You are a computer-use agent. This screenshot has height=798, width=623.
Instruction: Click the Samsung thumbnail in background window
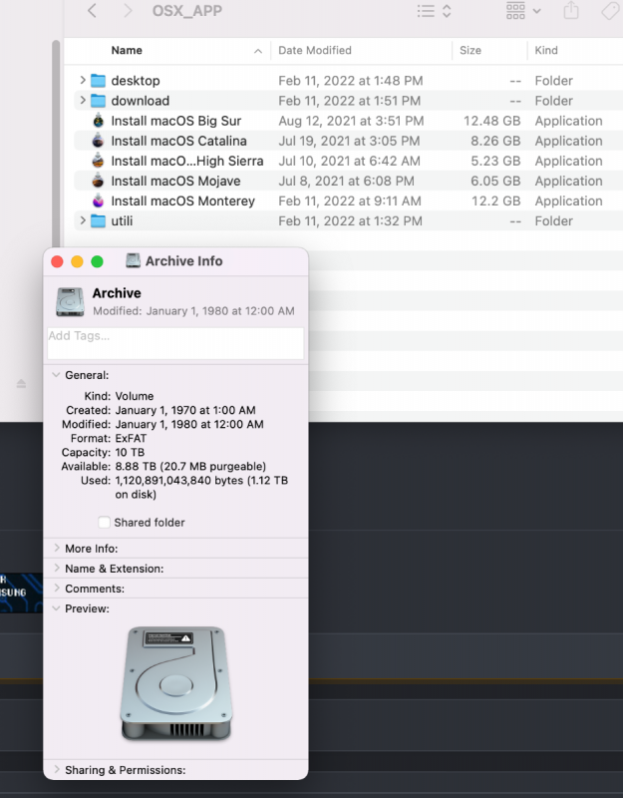pos(21,593)
